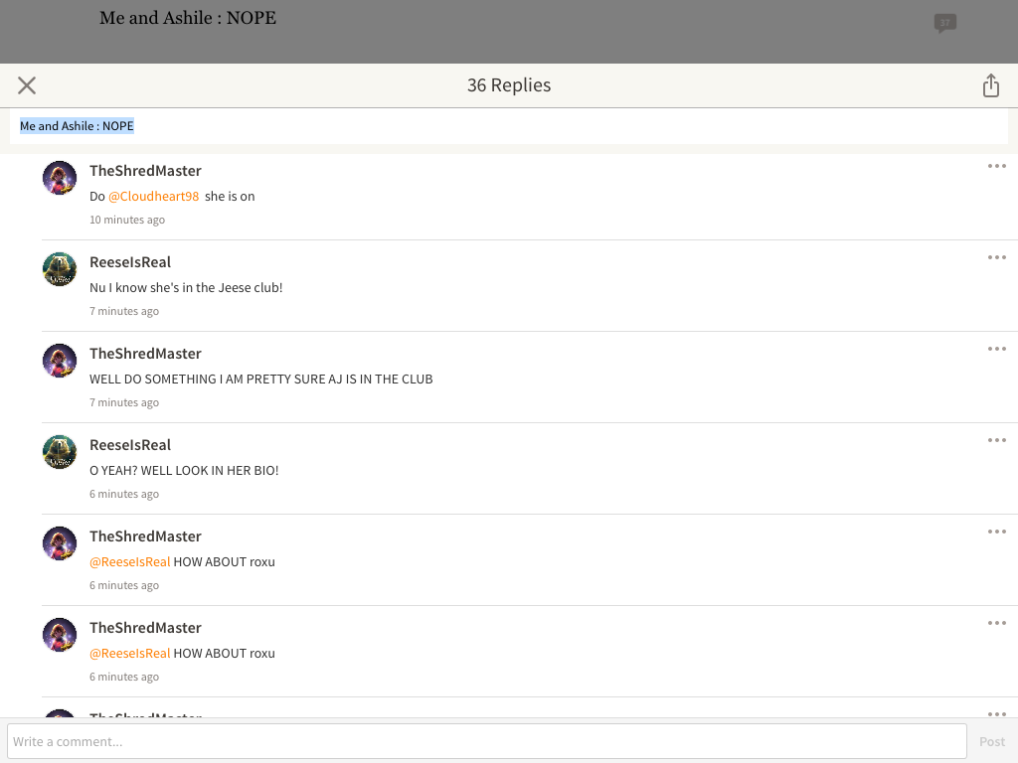Tap "6 minutes ago" under "LOOK IN HER BIO" comment
1018x763 pixels.
(x=124, y=495)
